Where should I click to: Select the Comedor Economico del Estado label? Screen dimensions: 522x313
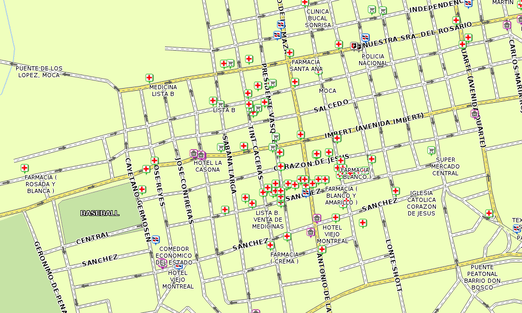point(175,255)
